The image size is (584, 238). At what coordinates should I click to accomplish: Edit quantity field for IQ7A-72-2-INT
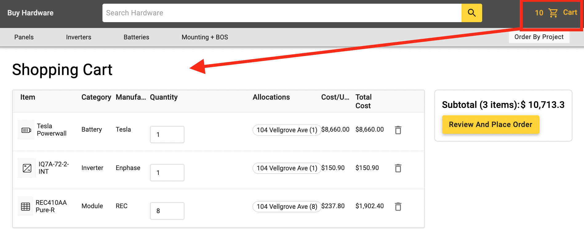tap(167, 173)
